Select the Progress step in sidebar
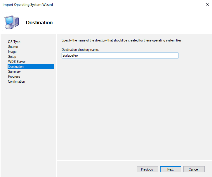 (14, 77)
